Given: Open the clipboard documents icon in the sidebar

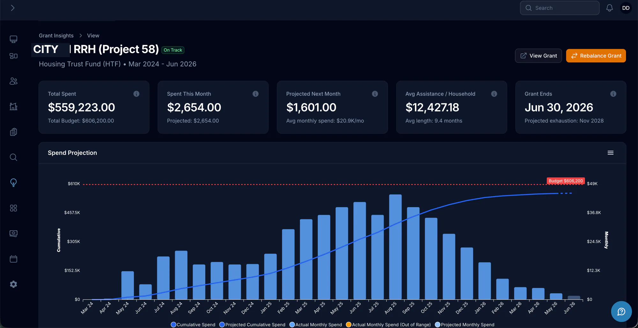Looking at the screenshot, I should (13, 132).
